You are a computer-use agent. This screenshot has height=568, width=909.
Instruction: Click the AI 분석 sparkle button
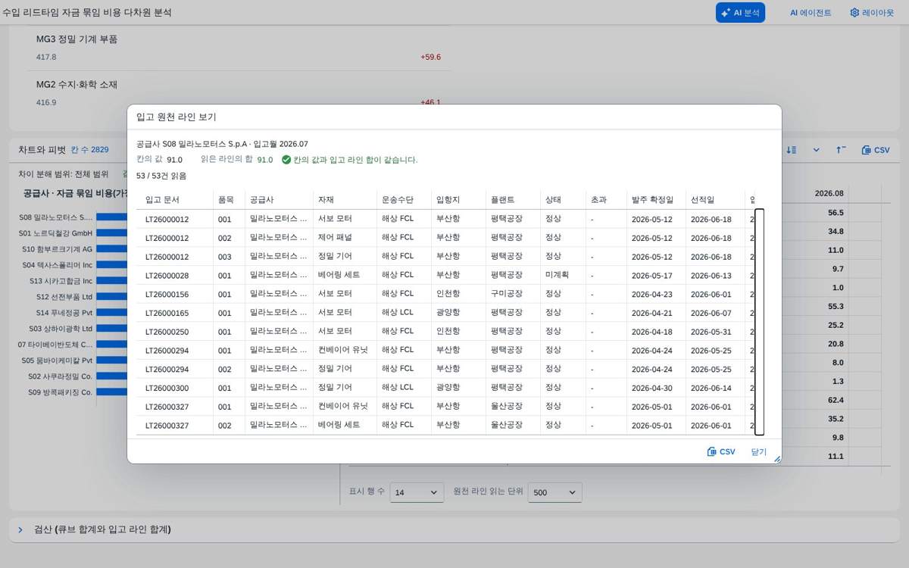[x=740, y=12]
